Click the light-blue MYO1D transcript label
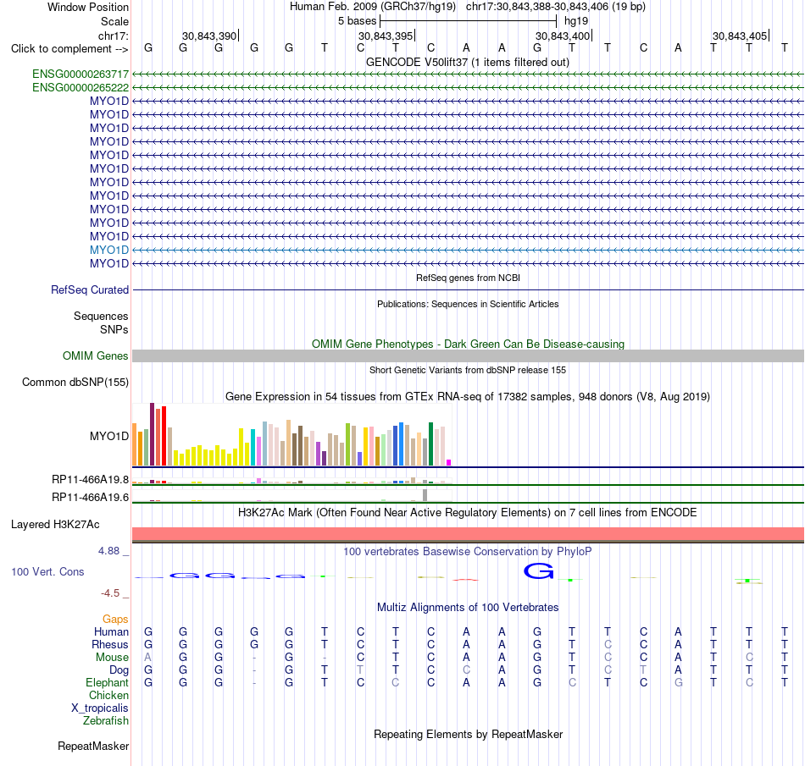The image size is (805, 766). pyautogui.click(x=108, y=250)
